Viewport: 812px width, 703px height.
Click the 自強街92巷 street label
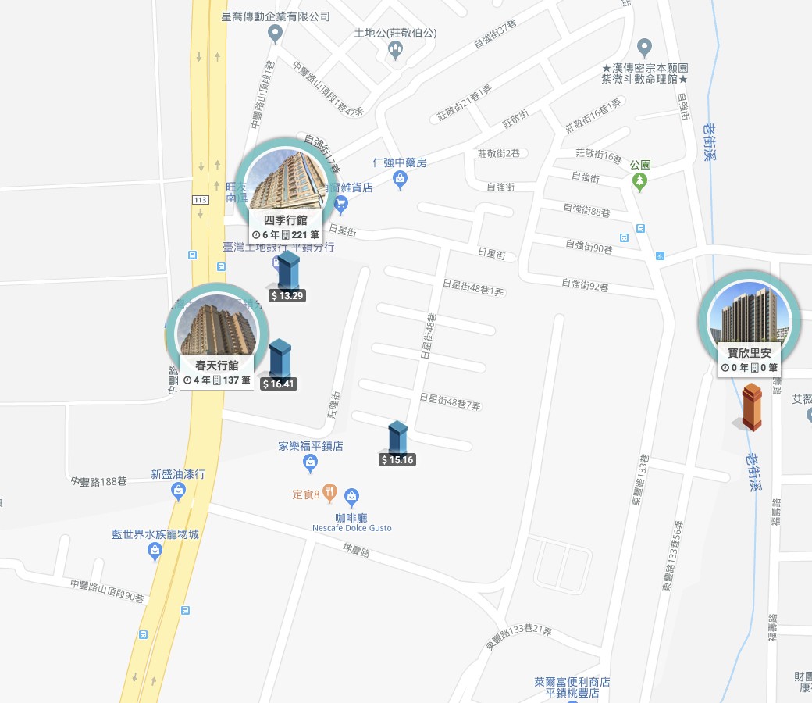click(x=585, y=285)
